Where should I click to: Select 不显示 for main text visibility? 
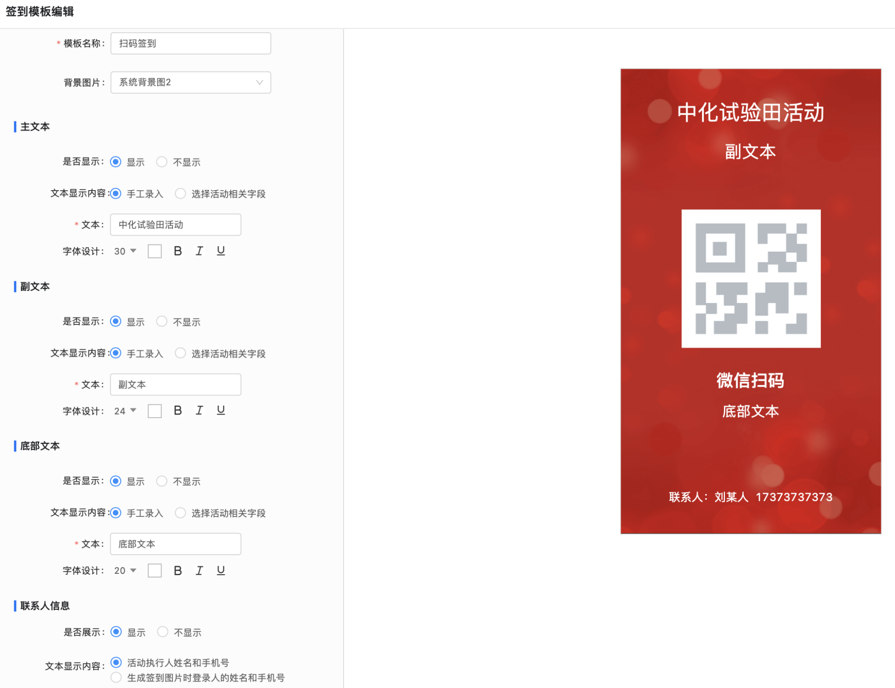click(x=162, y=162)
